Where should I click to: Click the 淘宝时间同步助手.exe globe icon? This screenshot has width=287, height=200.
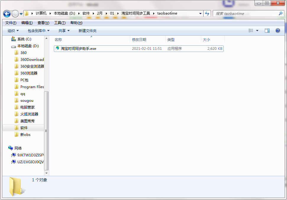[57, 48]
